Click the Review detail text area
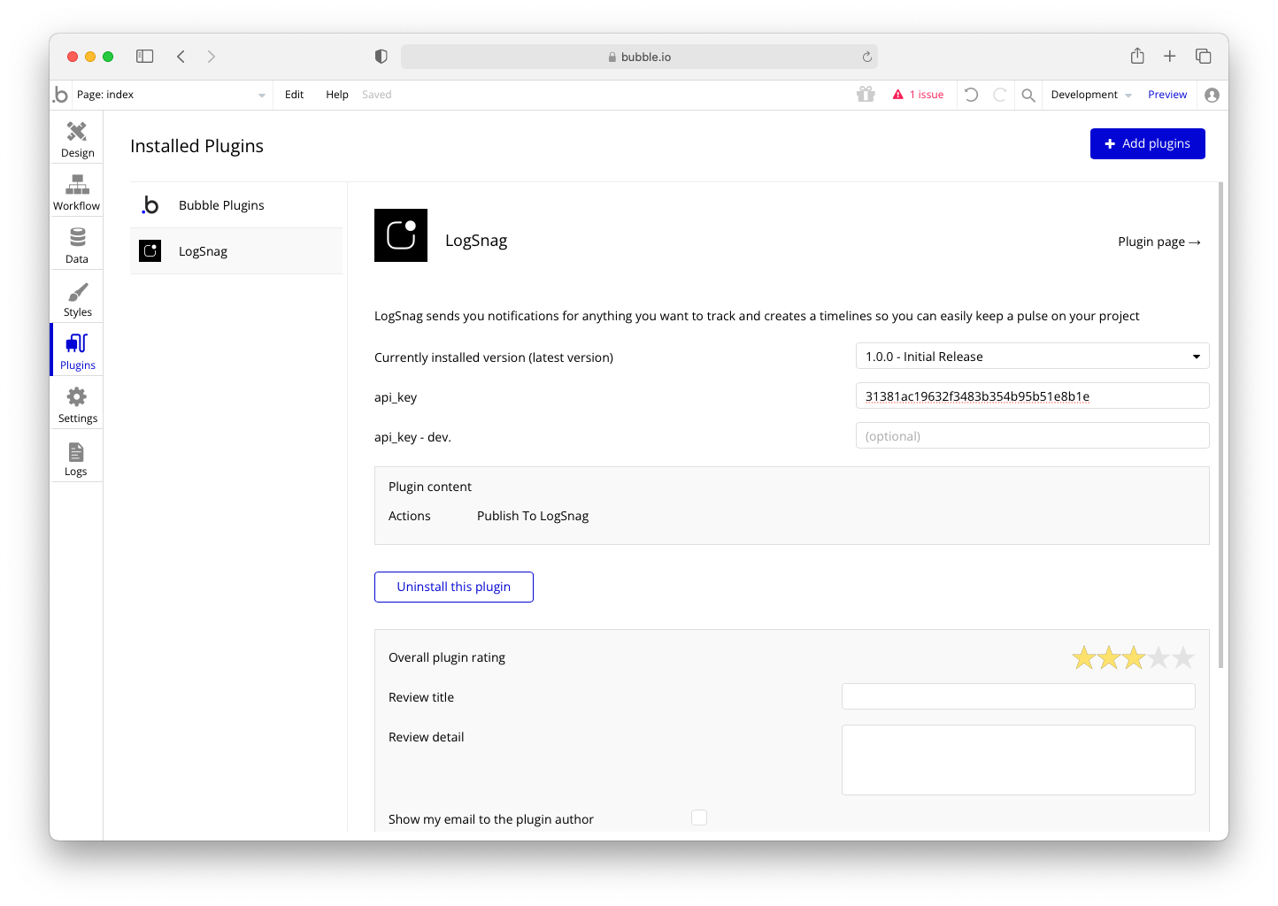Screen dimensions: 1278x906 pos(1018,760)
